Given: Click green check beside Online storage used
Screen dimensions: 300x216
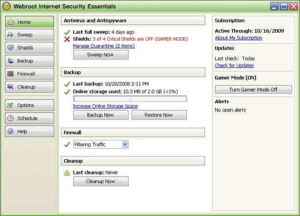Looking at the screenshot, I should 67,92.
